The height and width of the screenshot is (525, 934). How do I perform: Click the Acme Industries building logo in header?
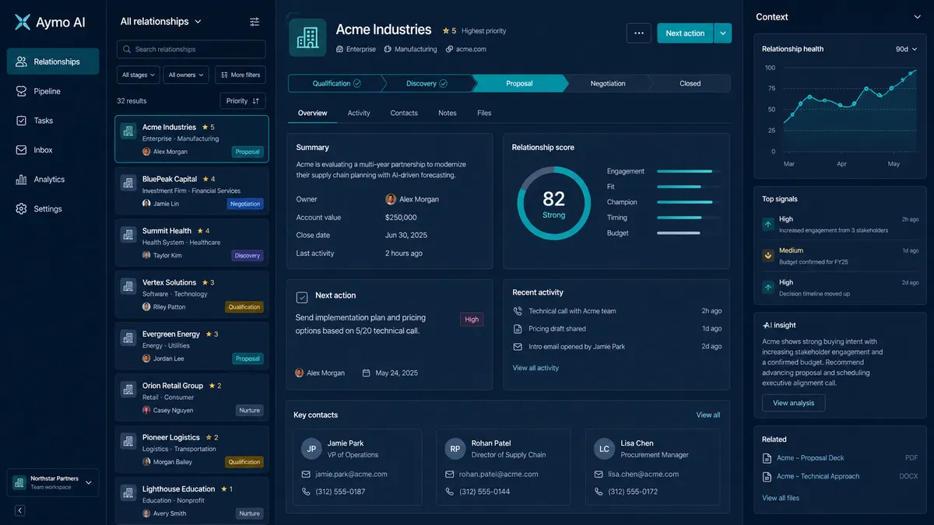pos(307,38)
